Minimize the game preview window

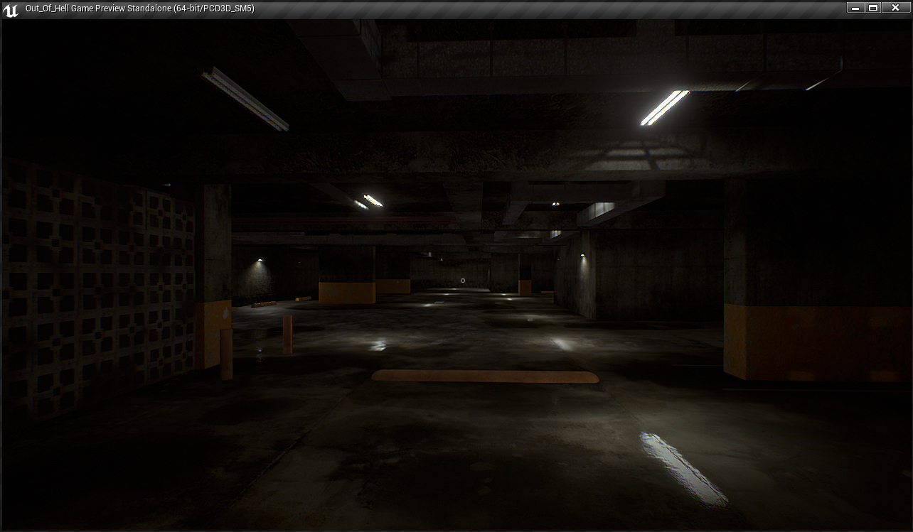pyautogui.click(x=855, y=8)
